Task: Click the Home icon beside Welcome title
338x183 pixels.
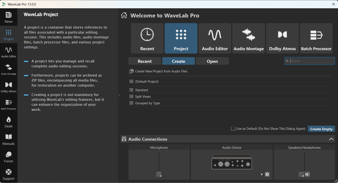Action: click(x=124, y=15)
